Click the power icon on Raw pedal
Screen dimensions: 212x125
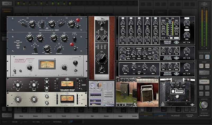click(x=163, y=104)
